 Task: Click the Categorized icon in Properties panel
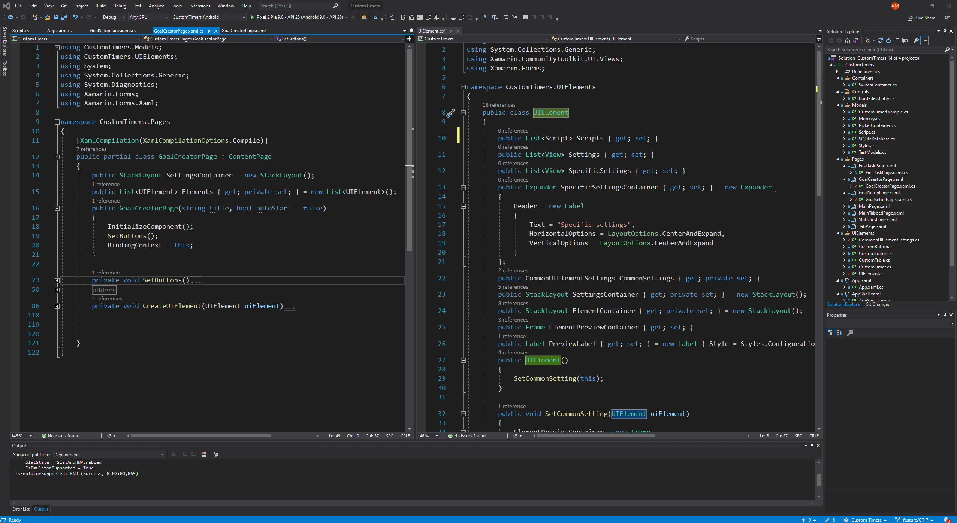point(830,333)
